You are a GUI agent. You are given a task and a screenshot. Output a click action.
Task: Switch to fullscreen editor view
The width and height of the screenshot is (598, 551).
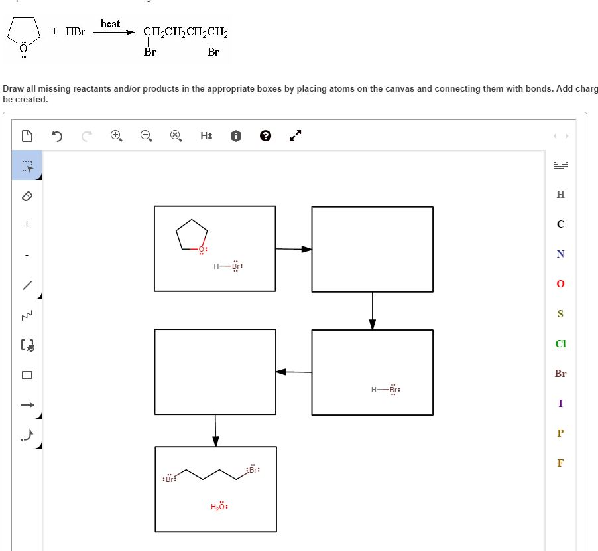[x=294, y=135]
